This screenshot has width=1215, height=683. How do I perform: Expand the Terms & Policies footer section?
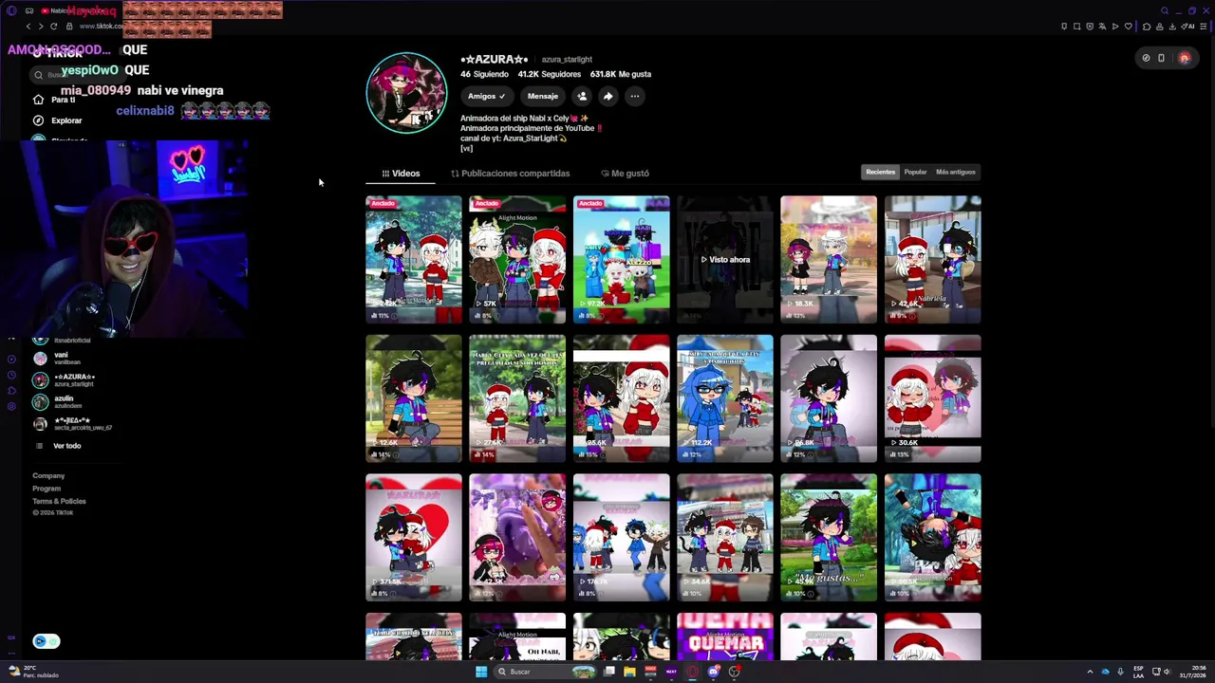coord(59,501)
